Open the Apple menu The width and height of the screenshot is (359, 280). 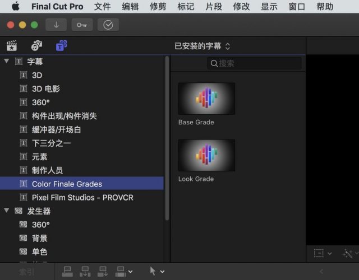pyautogui.click(x=16, y=6)
